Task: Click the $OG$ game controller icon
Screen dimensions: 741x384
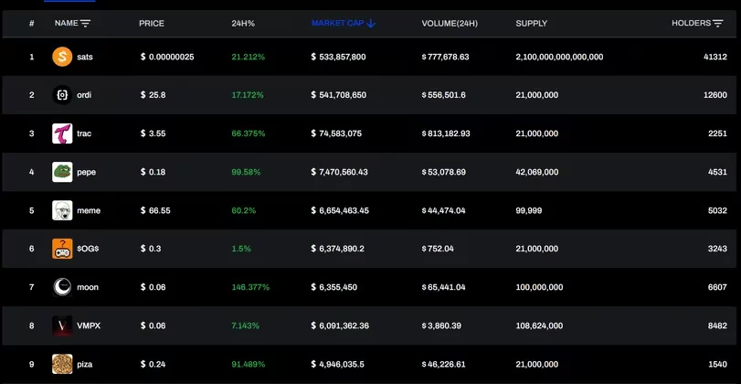Action: (62, 249)
